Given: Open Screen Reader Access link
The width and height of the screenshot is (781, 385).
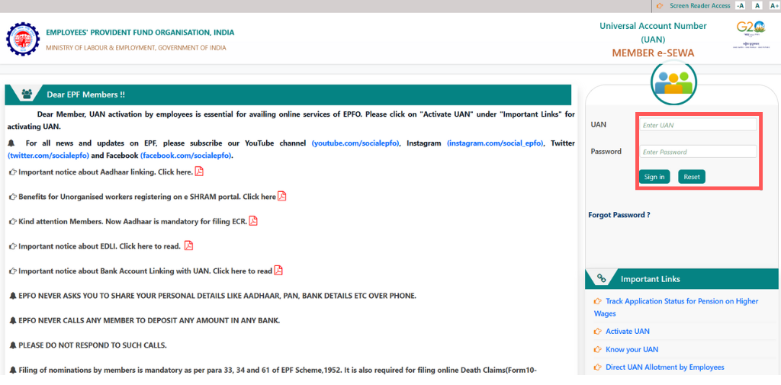Looking at the screenshot, I should 700,5.
